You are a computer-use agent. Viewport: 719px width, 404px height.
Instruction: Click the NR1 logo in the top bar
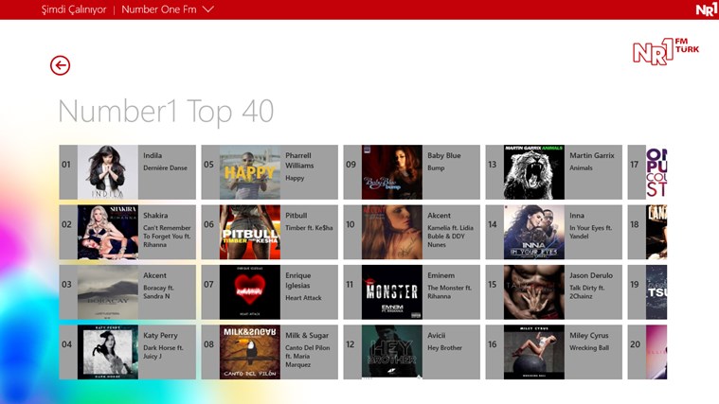pos(706,9)
